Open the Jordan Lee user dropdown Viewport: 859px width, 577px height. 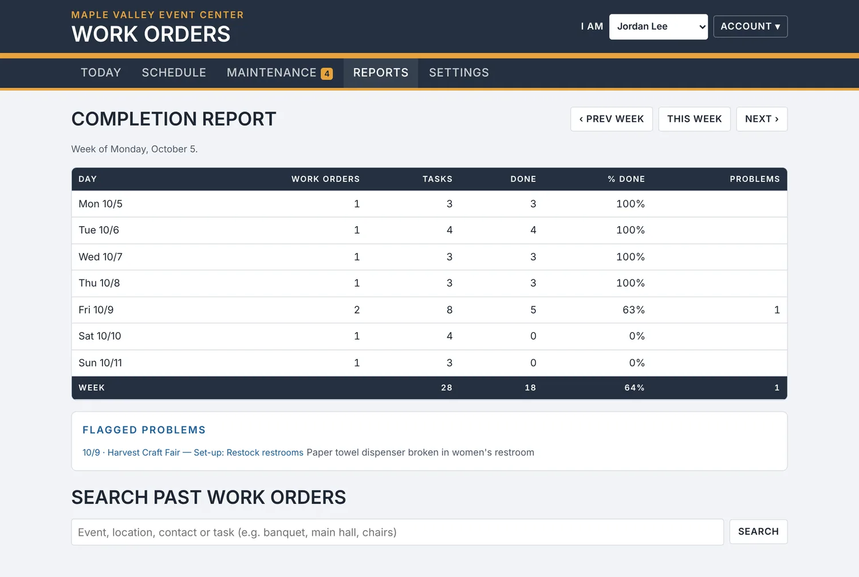click(658, 27)
